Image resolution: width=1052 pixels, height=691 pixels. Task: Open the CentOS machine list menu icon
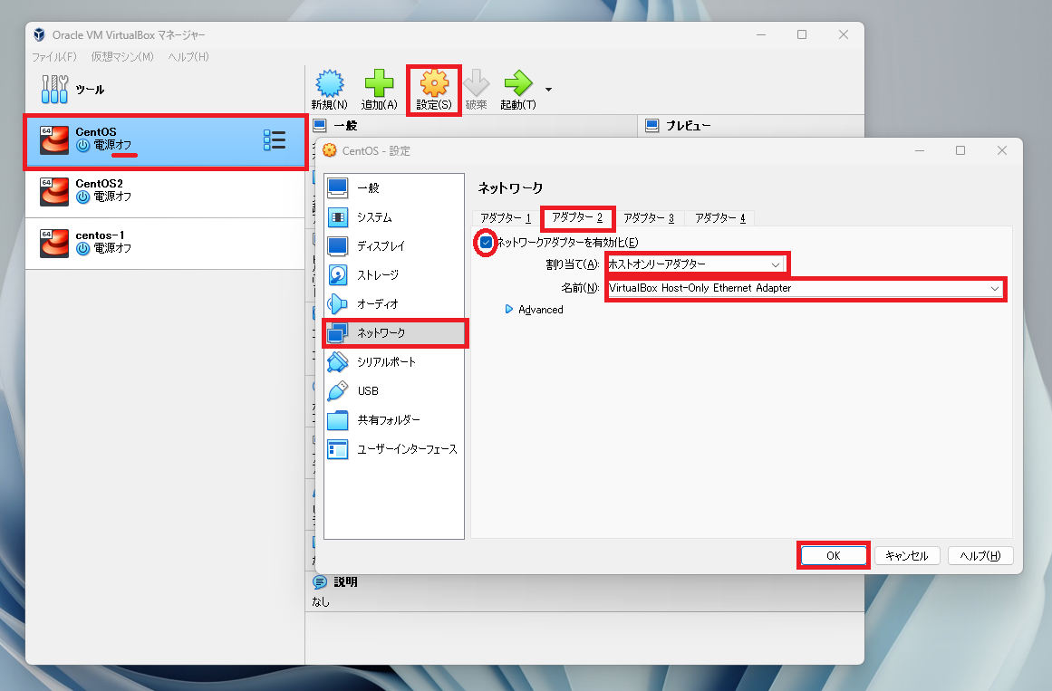(x=275, y=140)
